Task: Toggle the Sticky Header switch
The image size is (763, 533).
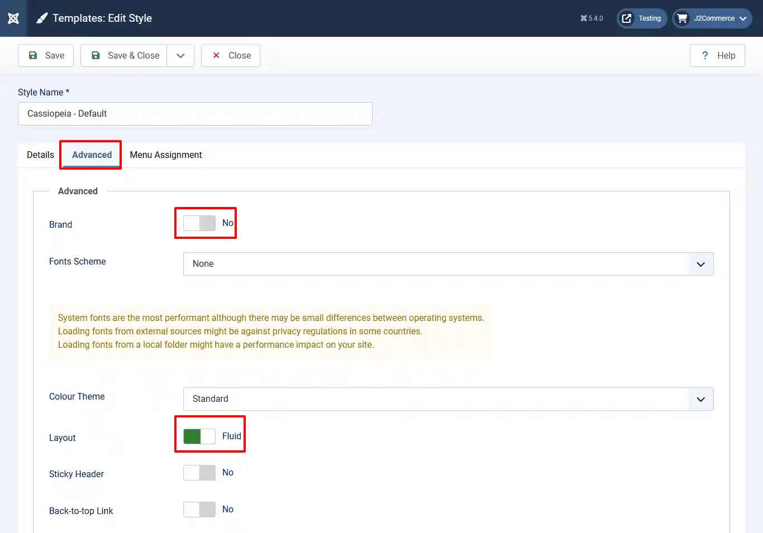Action: tap(199, 473)
